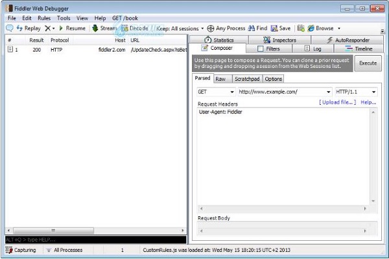Image resolution: width=389 pixels, height=259 pixels.
Task: Click Request Headers horizontal scrollbar left arrow
Action: (x=201, y=208)
